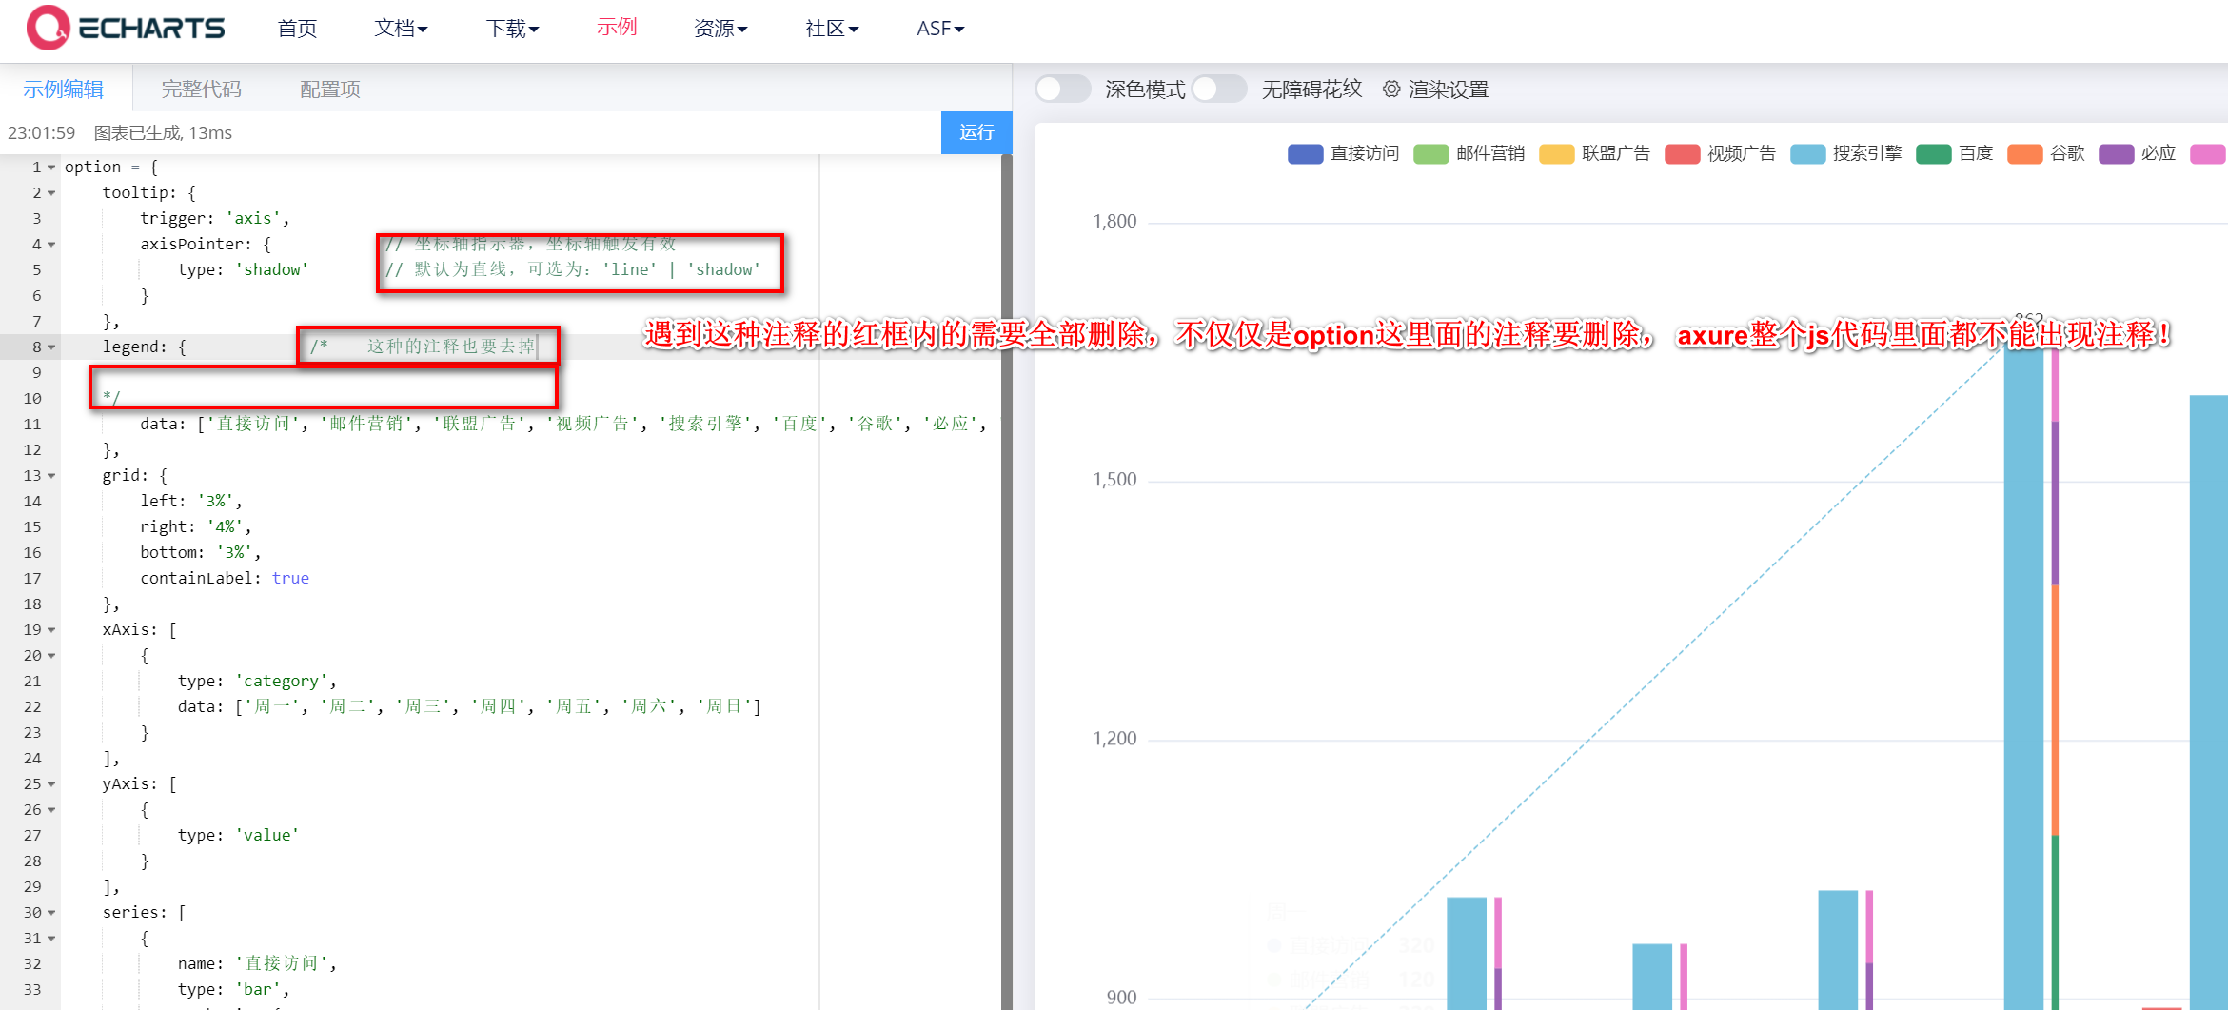The width and height of the screenshot is (2228, 1010).
Task: Collapse the series fold at line 30
Action: click(51, 913)
